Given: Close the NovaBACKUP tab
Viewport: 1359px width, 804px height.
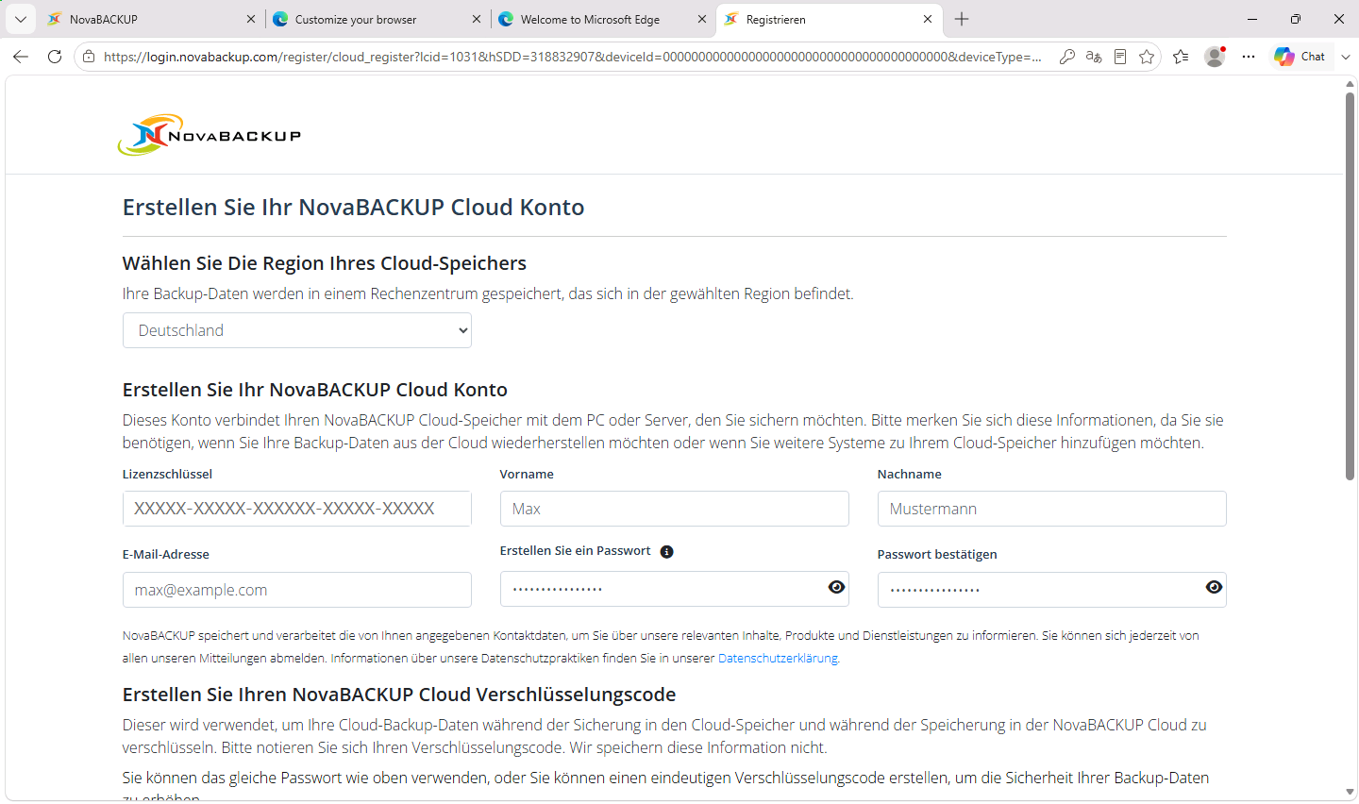Looking at the screenshot, I should click(251, 19).
